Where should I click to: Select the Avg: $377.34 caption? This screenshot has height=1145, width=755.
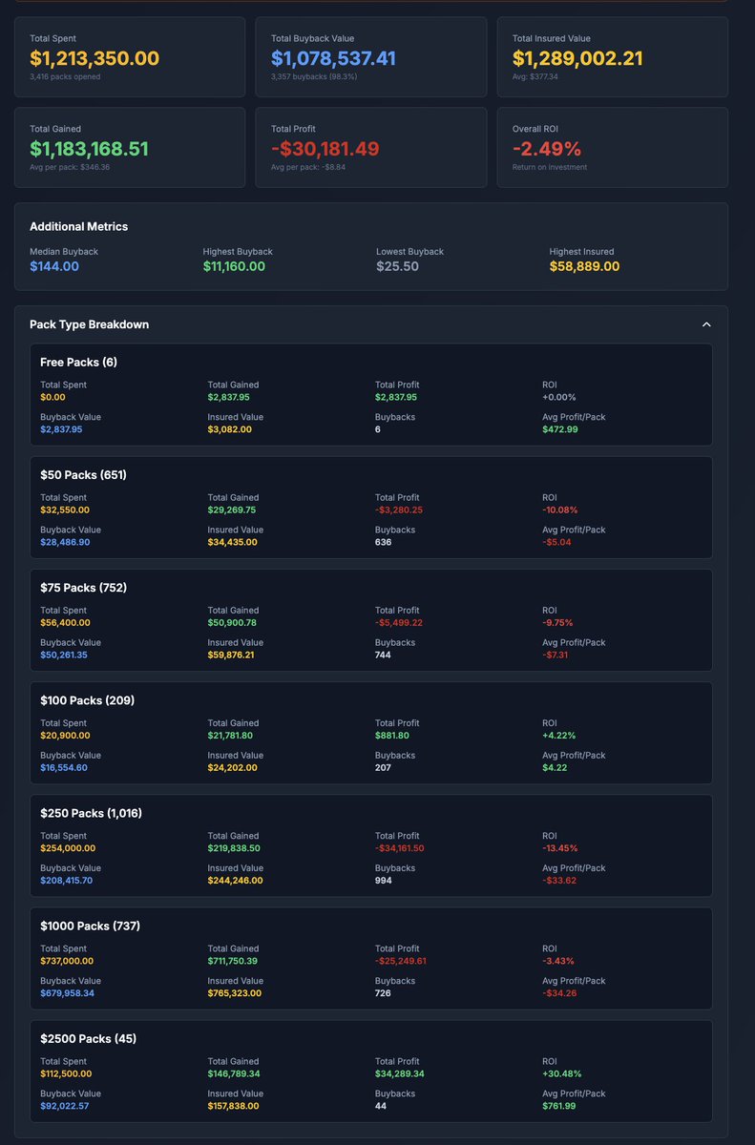click(x=537, y=76)
